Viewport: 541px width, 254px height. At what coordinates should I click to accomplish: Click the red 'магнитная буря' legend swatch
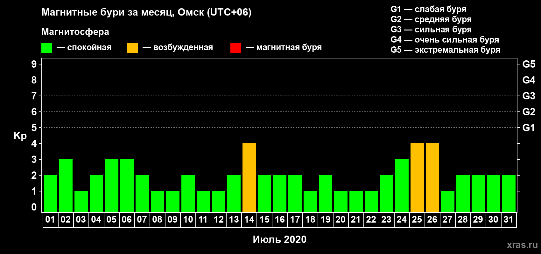click(x=235, y=48)
